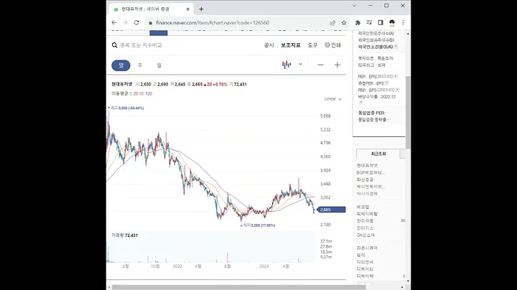Image resolution: width=517 pixels, height=290 pixels.
Task: Open the 보조지표 indicators menu
Action: pyautogui.click(x=291, y=45)
